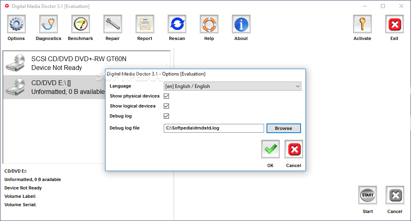Screen dimensions: 411x221
Task: Launch Diagnostics stethoscope tool
Action: click(x=49, y=24)
